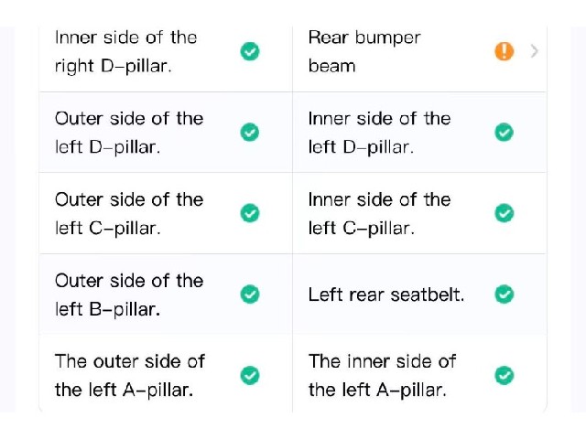The image size is (586, 439).
Task: Select 'Outer side of the left D-pillar' label
Action: pos(129,133)
